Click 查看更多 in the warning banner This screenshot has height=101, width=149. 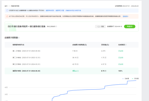point(125,16)
